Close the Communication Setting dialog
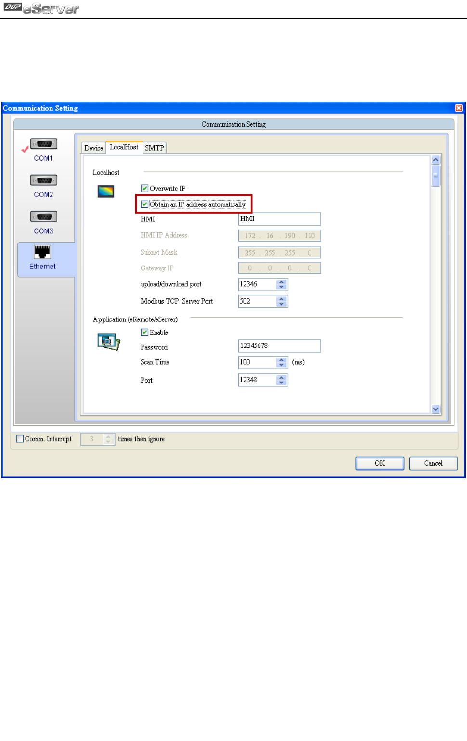Viewport: 467px width, 741px height. (459, 108)
